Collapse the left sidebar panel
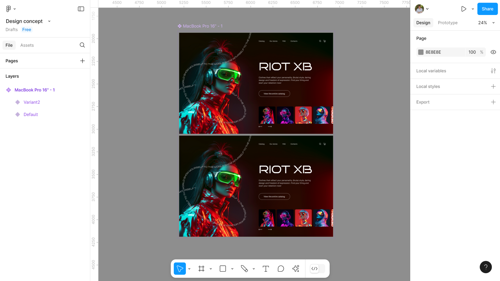Screen dimensions: 500x281 (x=81, y=9)
